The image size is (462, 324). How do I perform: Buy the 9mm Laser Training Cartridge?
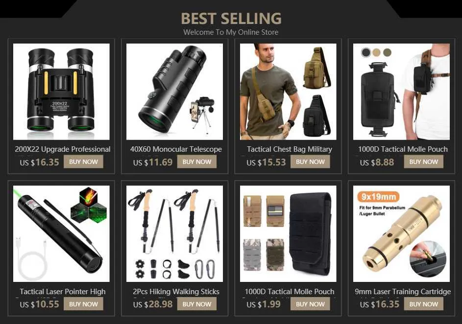[x=424, y=304]
